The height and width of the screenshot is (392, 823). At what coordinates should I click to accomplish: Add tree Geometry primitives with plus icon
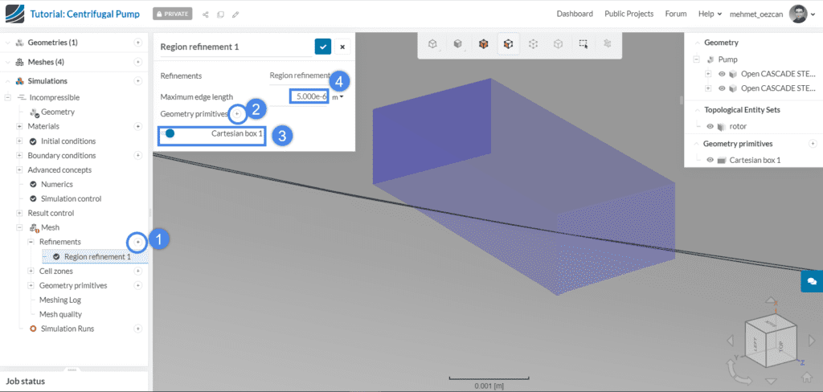coord(138,285)
